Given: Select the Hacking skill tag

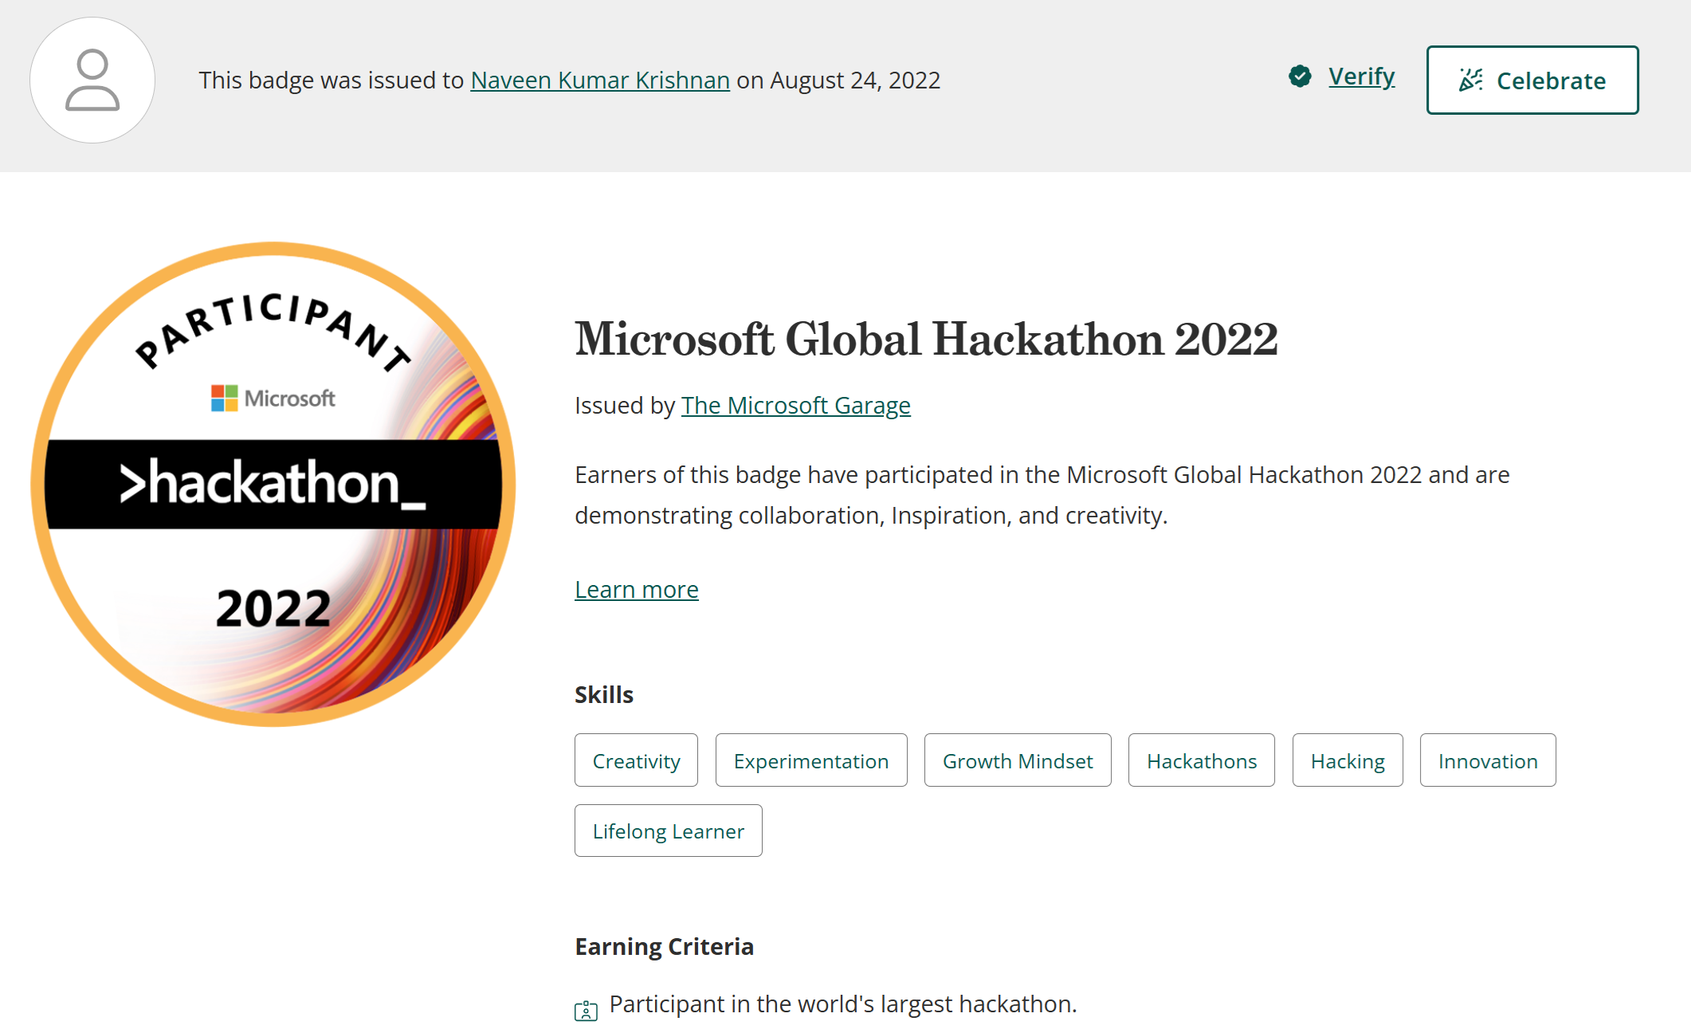Looking at the screenshot, I should (x=1348, y=760).
